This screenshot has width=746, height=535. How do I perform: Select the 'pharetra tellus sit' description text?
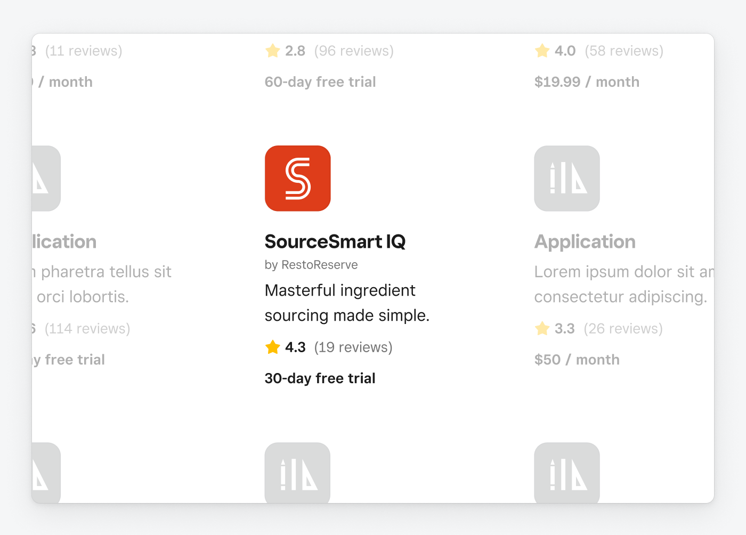point(102,284)
